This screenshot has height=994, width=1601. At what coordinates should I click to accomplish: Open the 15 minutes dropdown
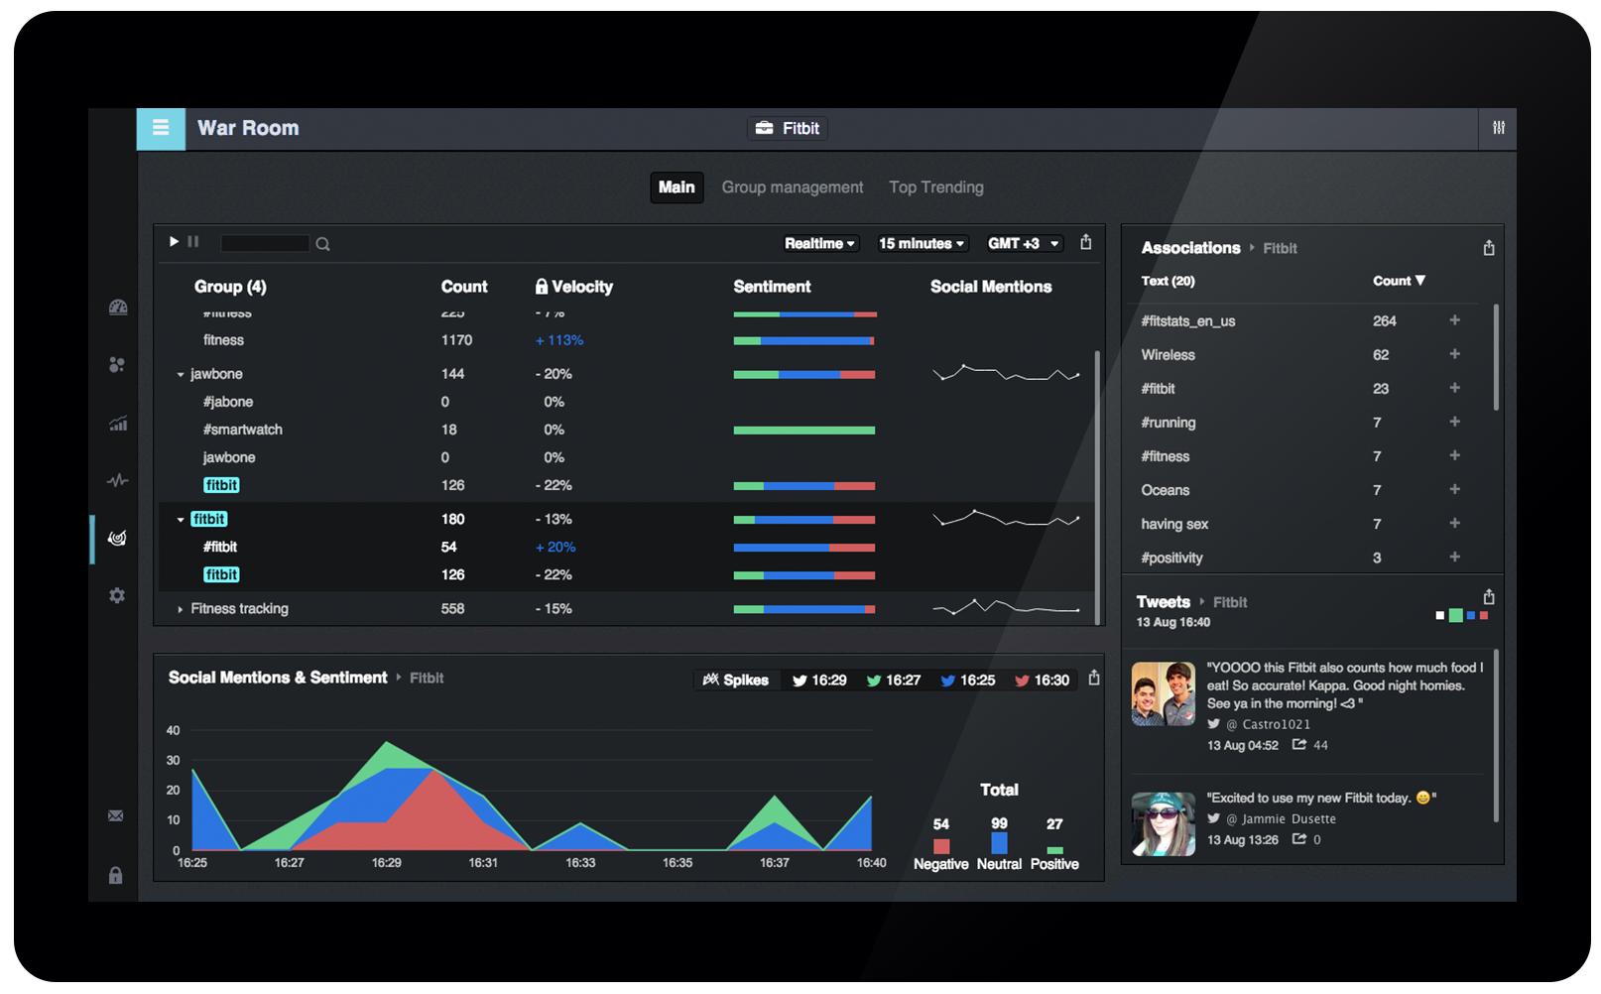(922, 244)
